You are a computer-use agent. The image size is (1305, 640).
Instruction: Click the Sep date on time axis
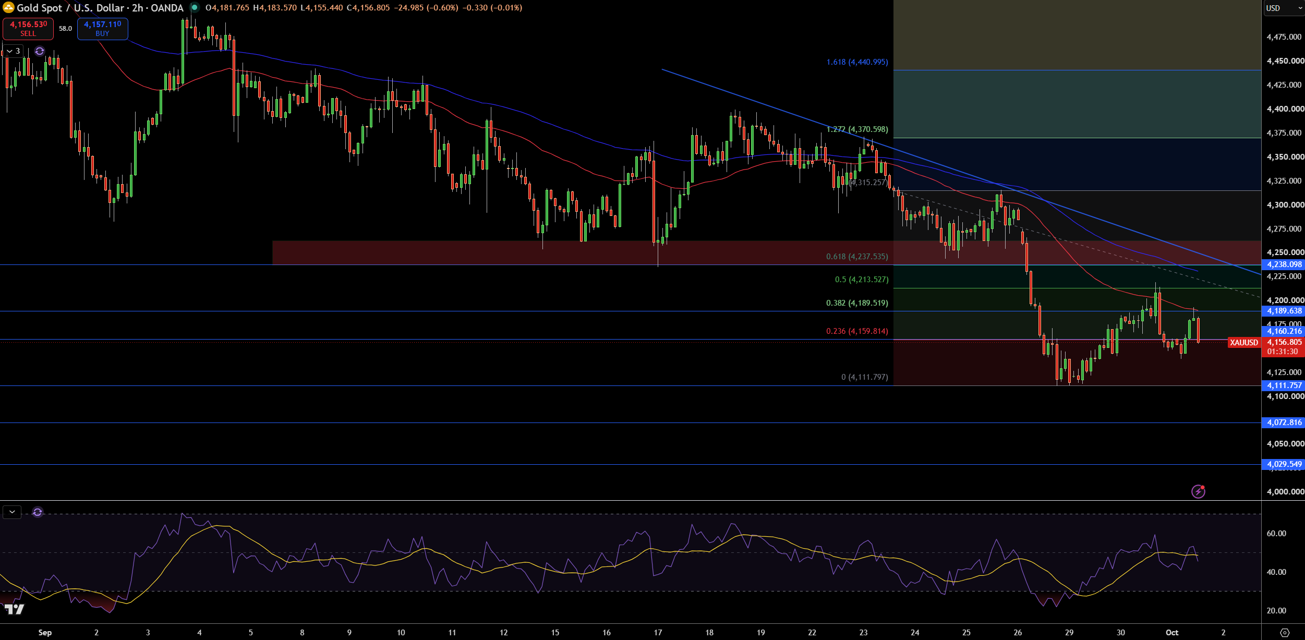click(x=45, y=633)
